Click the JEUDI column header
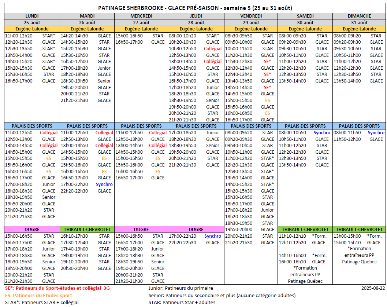The height and width of the screenshot is (307, 387). click(196, 16)
